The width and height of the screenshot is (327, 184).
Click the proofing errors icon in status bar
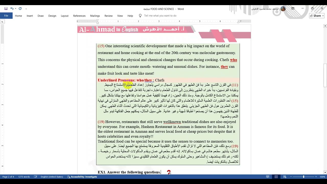click(36, 177)
